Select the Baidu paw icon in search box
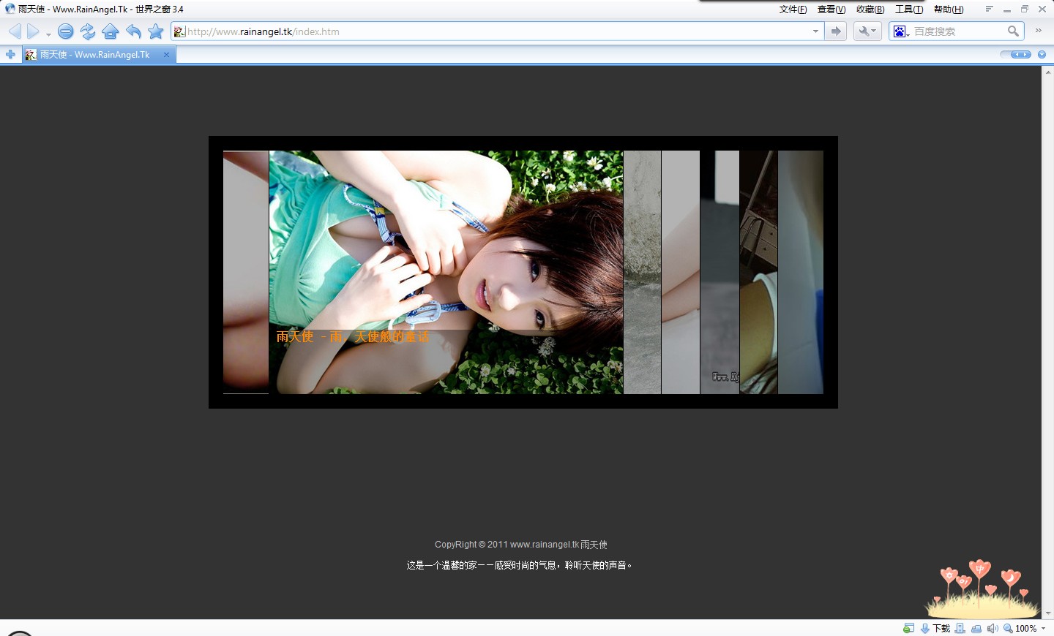Image resolution: width=1054 pixels, height=636 pixels. (900, 31)
